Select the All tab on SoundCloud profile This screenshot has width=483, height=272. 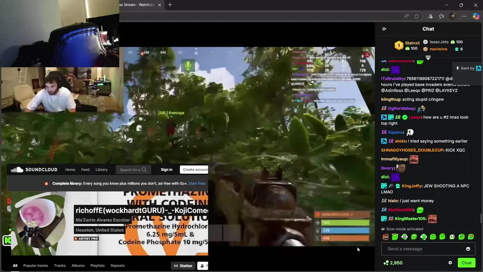[15, 266]
